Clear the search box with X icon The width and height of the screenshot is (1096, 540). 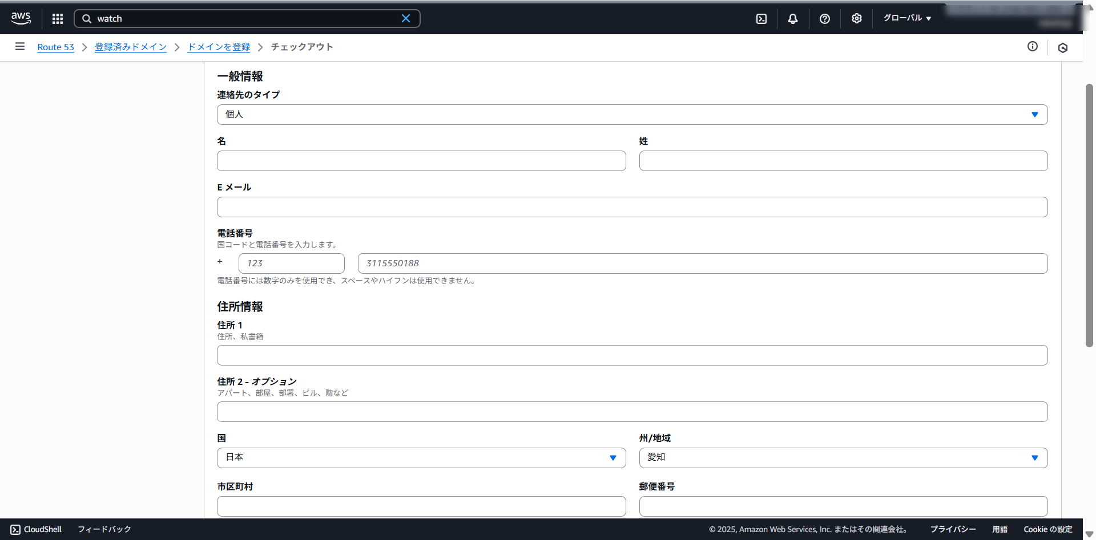pos(406,18)
